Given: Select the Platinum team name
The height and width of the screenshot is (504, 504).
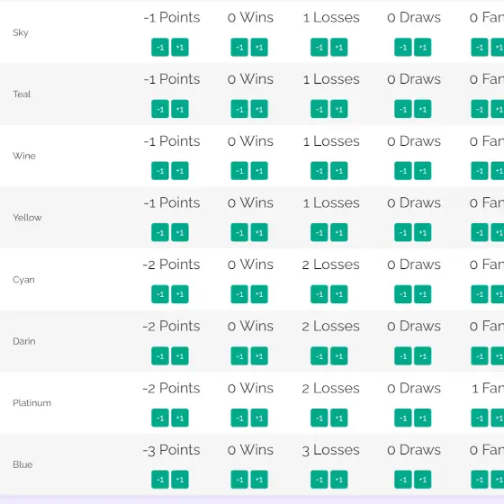Looking at the screenshot, I should point(31,403).
